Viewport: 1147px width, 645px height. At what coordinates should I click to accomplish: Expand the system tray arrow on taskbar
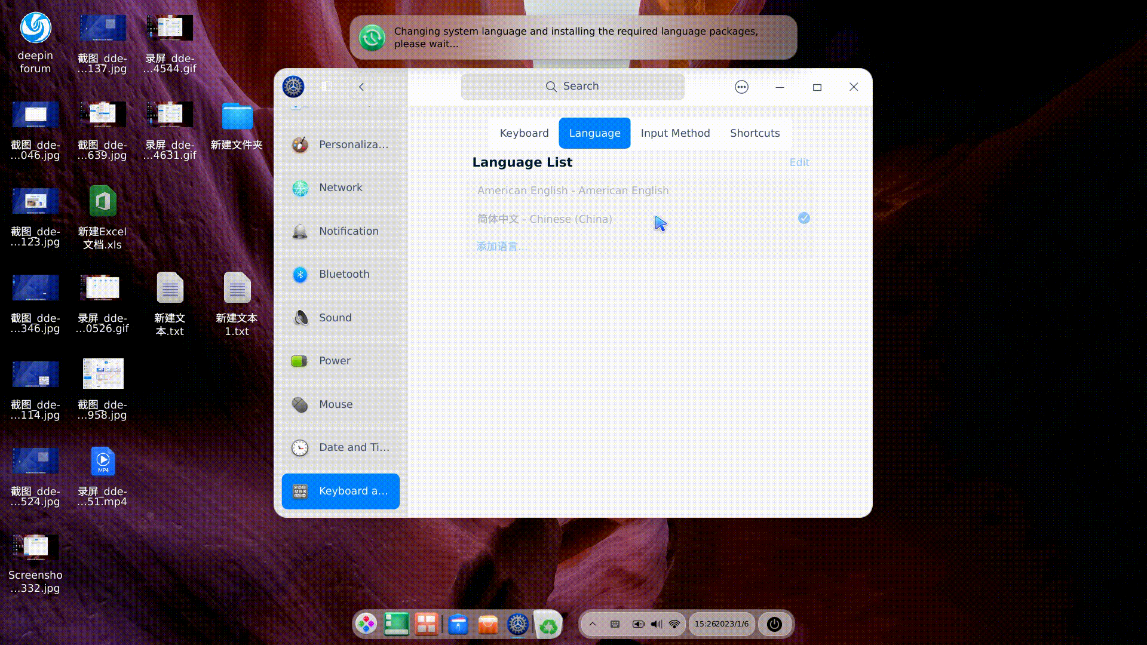click(592, 623)
